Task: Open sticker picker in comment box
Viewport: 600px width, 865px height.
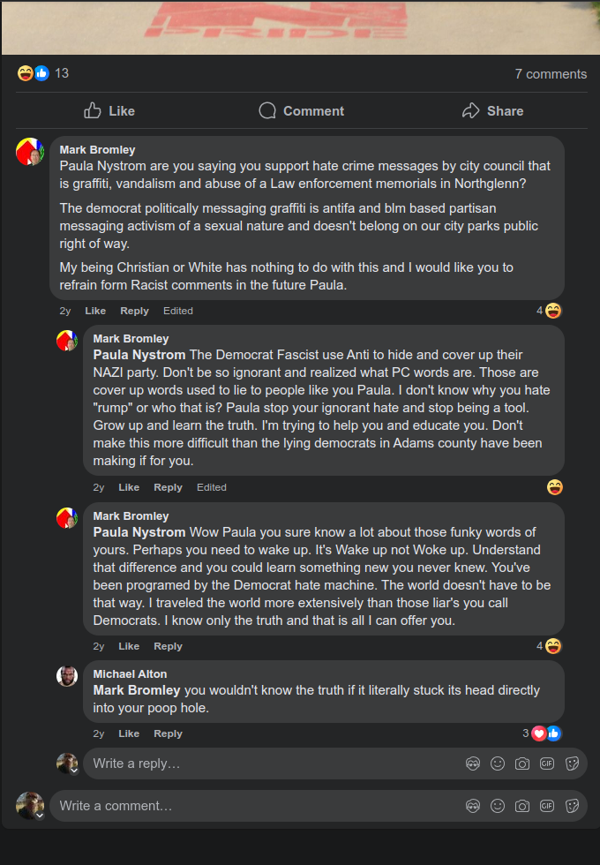Action: tap(572, 806)
